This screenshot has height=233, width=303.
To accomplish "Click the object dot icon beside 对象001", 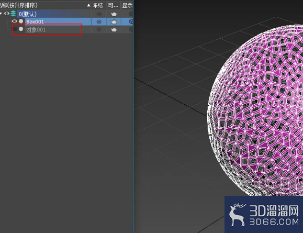I will pyautogui.click(x=21, y=29).
